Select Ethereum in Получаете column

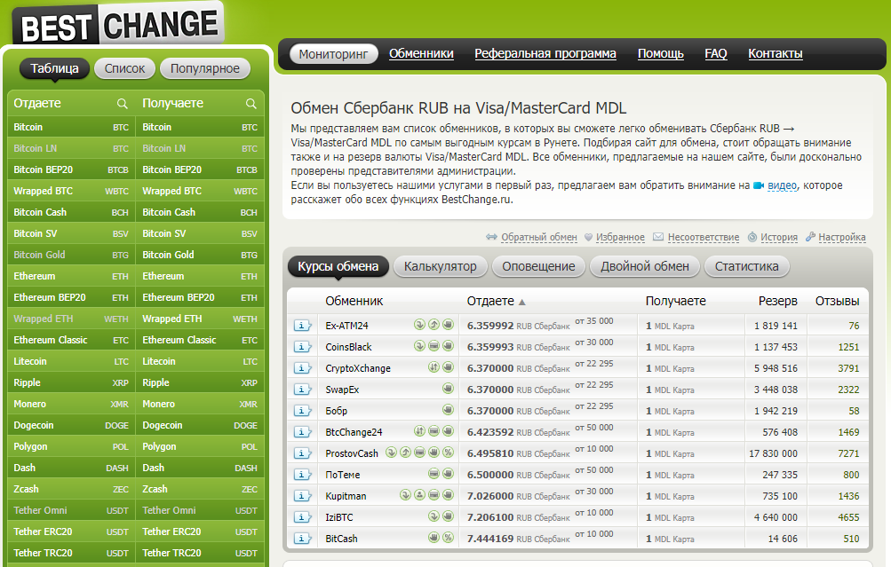200,277
